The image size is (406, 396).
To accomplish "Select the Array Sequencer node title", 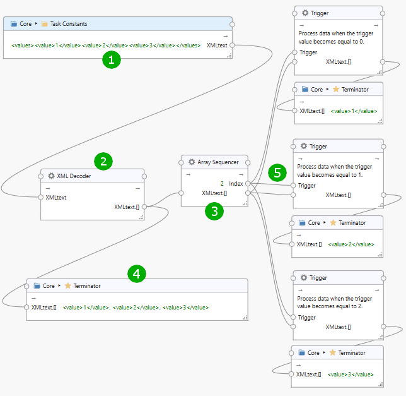I will 218,162.
